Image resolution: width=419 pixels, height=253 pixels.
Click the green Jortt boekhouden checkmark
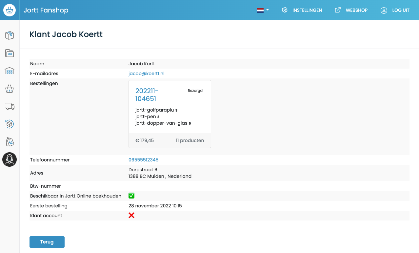coord(131,196)
